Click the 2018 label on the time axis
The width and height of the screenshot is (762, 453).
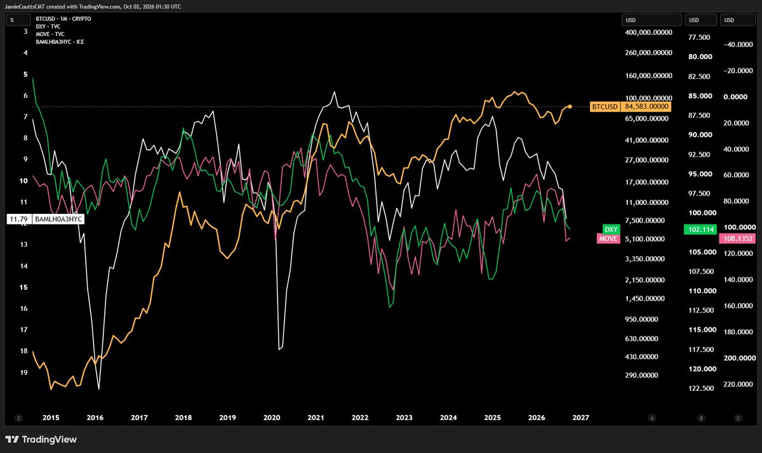pos(184,417)
